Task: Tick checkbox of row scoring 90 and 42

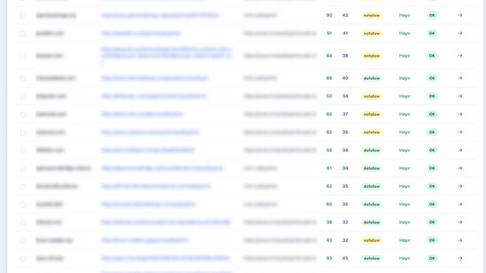Action: (23, 15)
